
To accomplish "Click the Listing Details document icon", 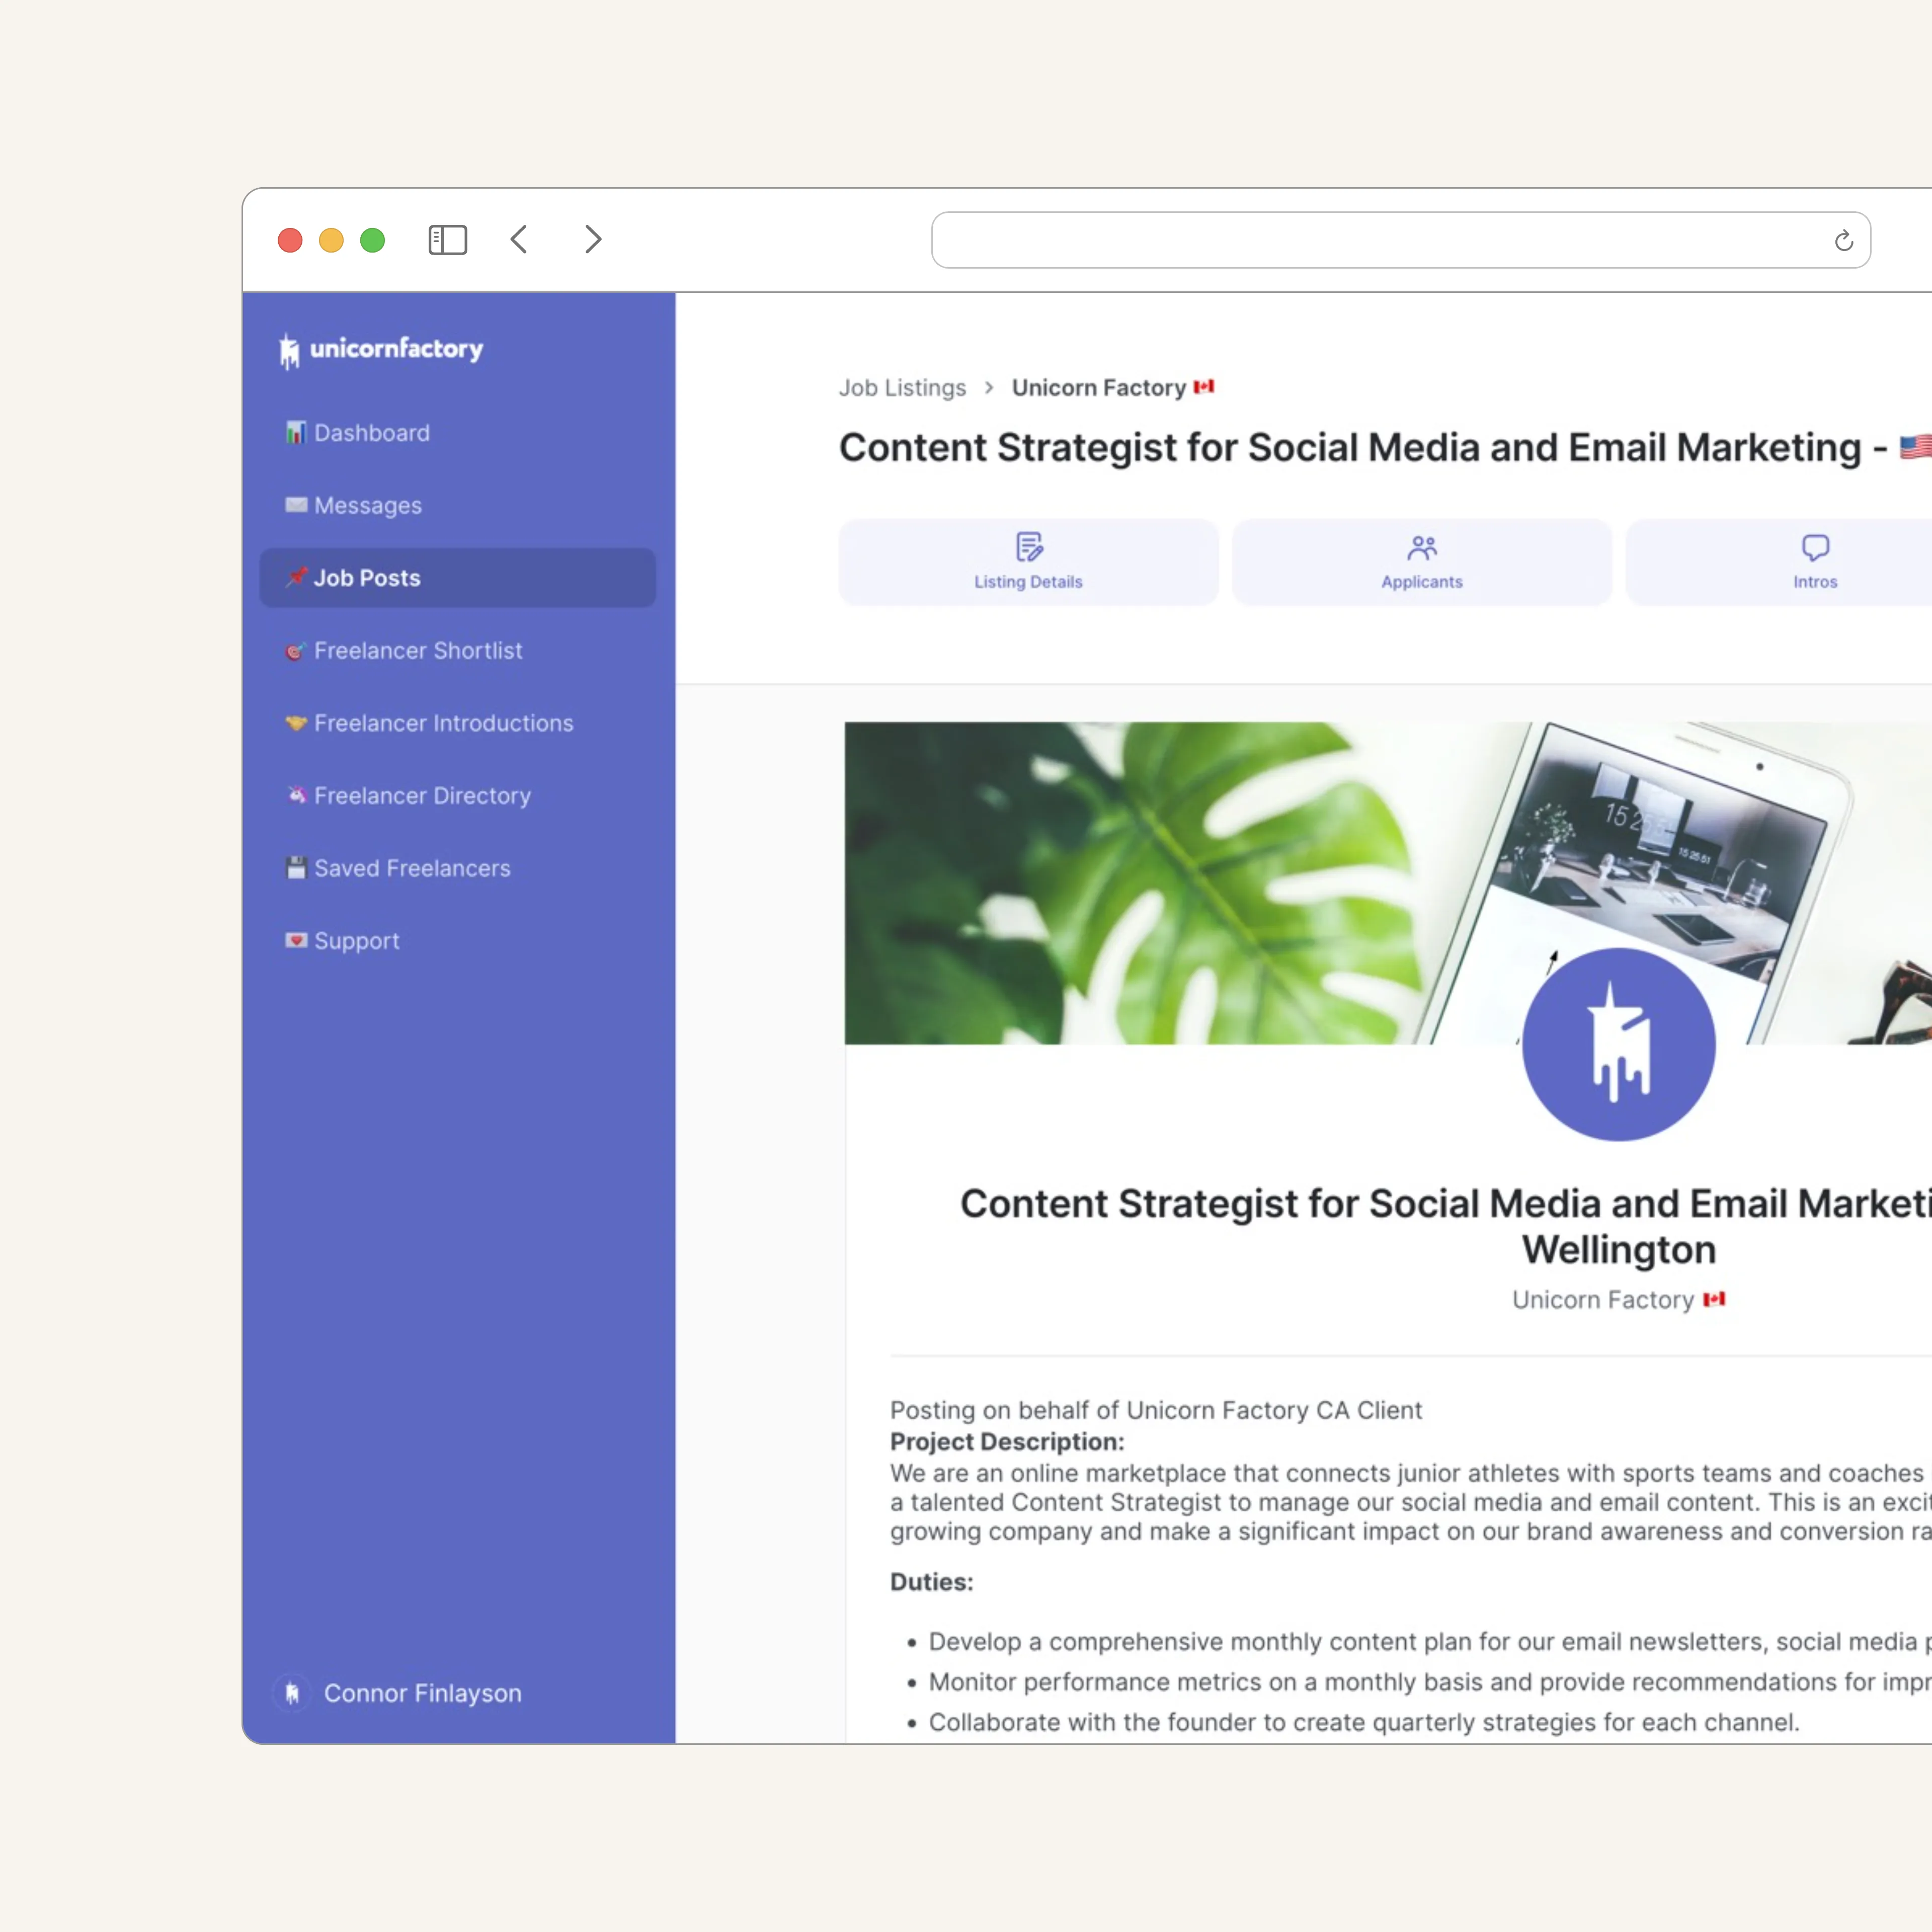I will tap(1029, 547).
